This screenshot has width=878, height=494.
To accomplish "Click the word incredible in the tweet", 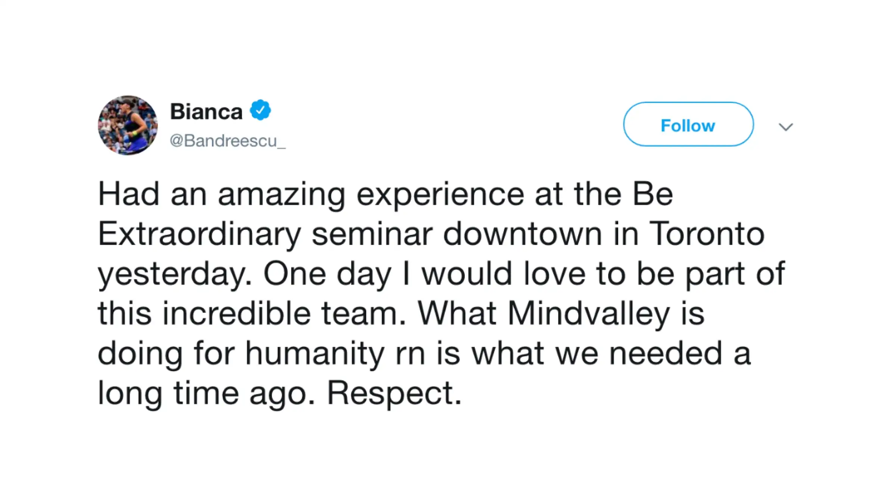I will [236, 313].
